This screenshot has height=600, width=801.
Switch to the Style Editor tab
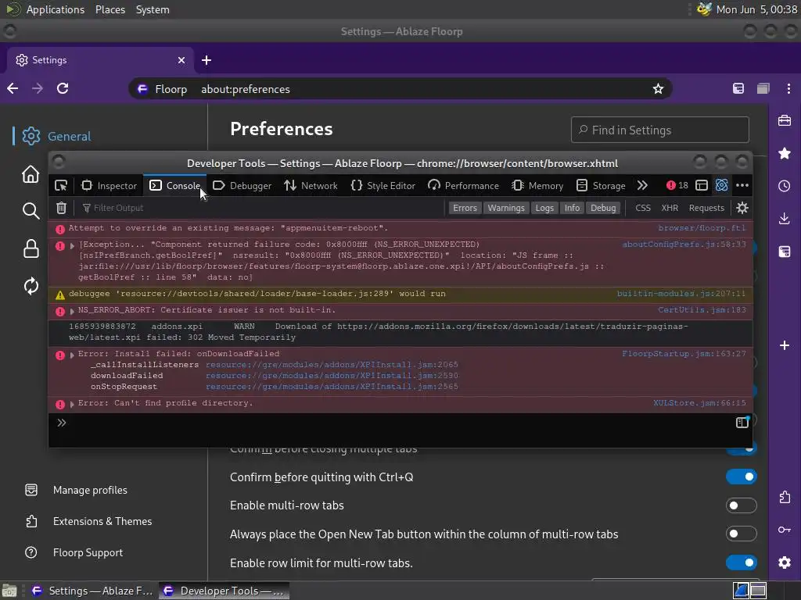[383, 186]
